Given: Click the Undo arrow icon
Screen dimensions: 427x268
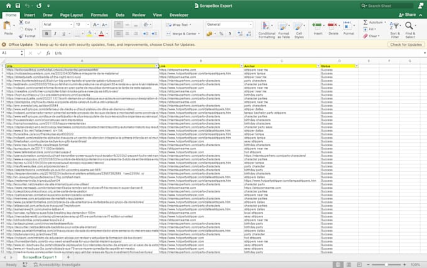Looking at the screenshot, I should pos(27,6).
